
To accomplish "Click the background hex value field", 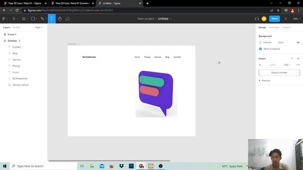I will point(267,42).
